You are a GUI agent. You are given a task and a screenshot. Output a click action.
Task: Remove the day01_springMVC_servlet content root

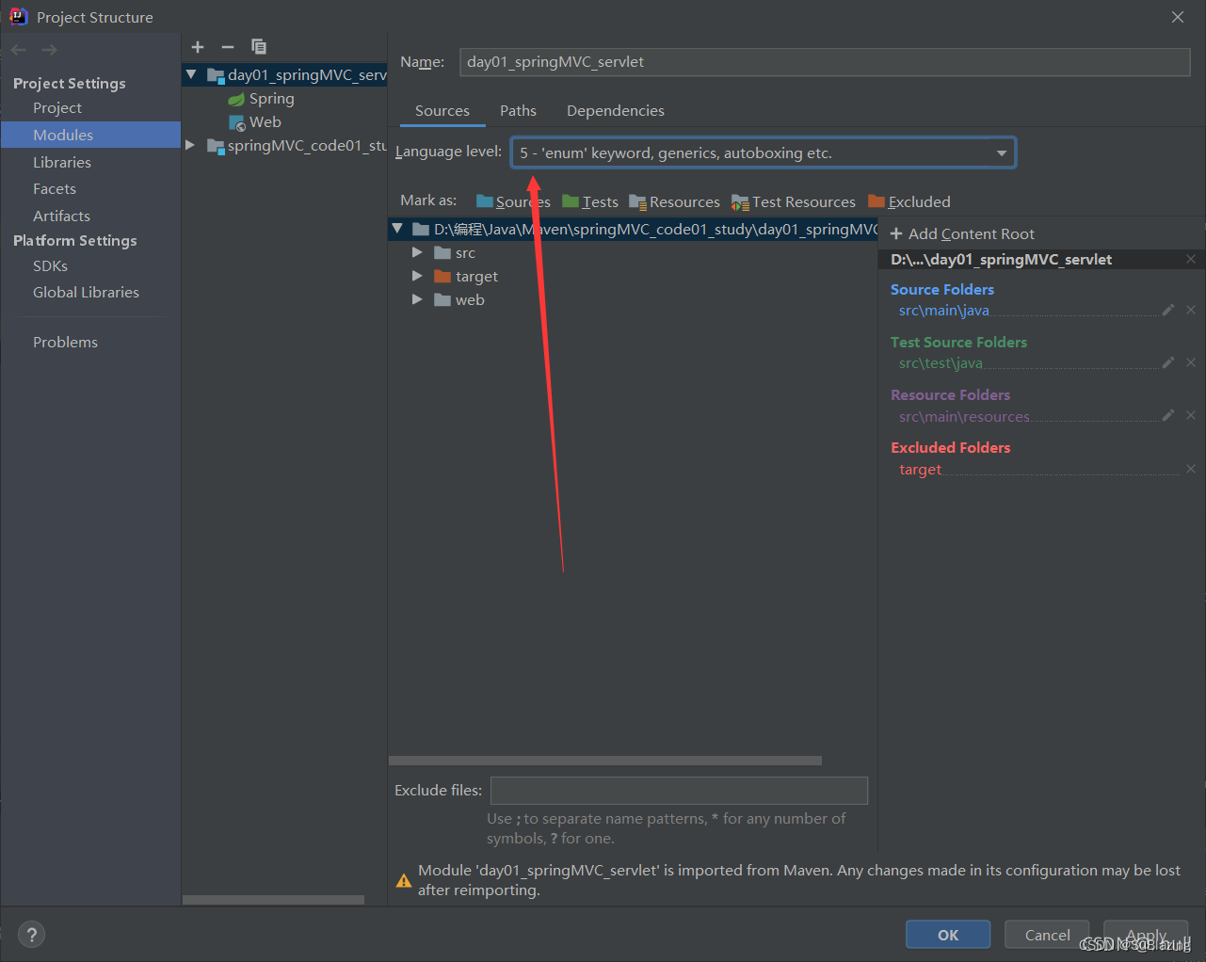pos(1191,259)
